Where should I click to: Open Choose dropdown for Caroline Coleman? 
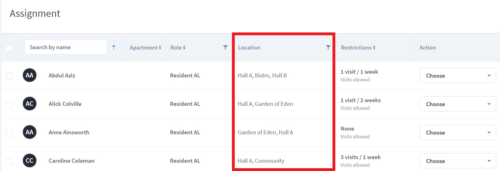click(x=458, y=161)
